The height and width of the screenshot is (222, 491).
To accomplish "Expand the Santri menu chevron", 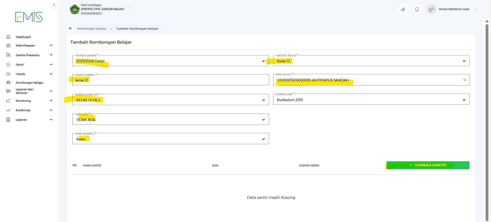I will [51, 65].
